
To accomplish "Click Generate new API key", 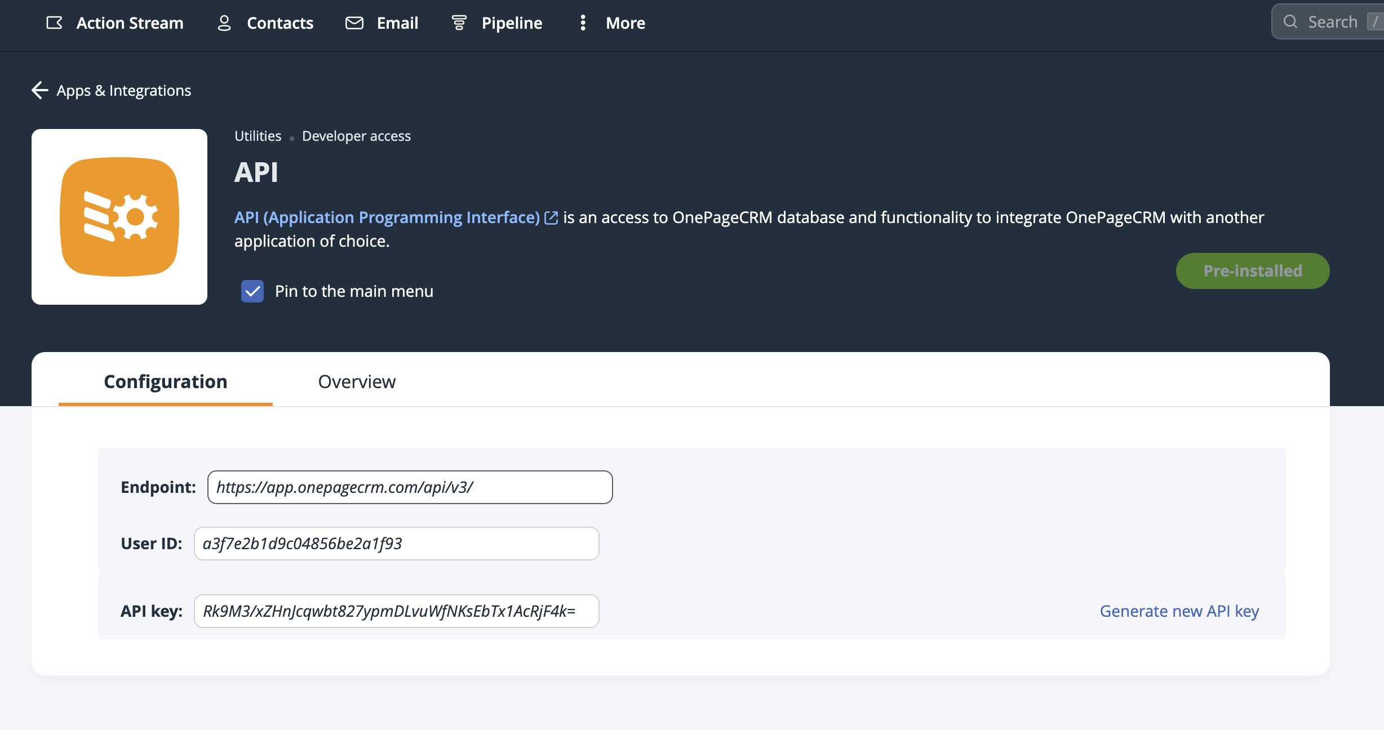I will [x=1179, y=611].
